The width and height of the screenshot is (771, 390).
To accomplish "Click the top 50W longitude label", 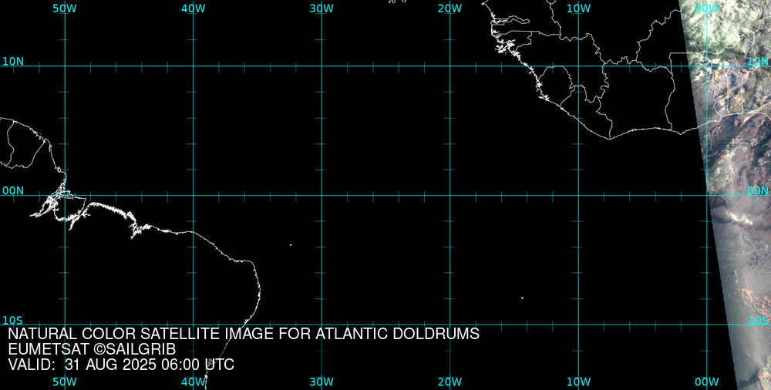I will coord(65,8).
